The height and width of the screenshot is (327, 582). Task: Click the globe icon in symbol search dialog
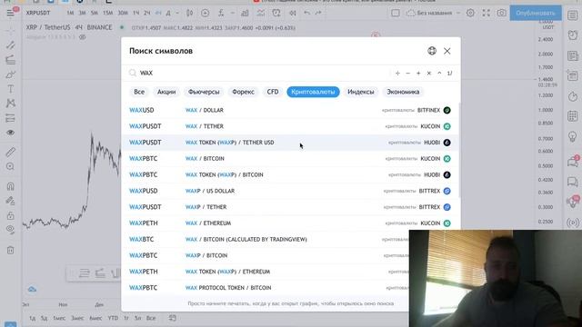point(432,51)
